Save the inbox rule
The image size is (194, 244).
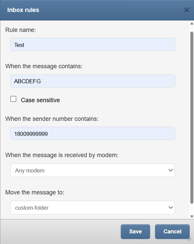pos(135,232)
